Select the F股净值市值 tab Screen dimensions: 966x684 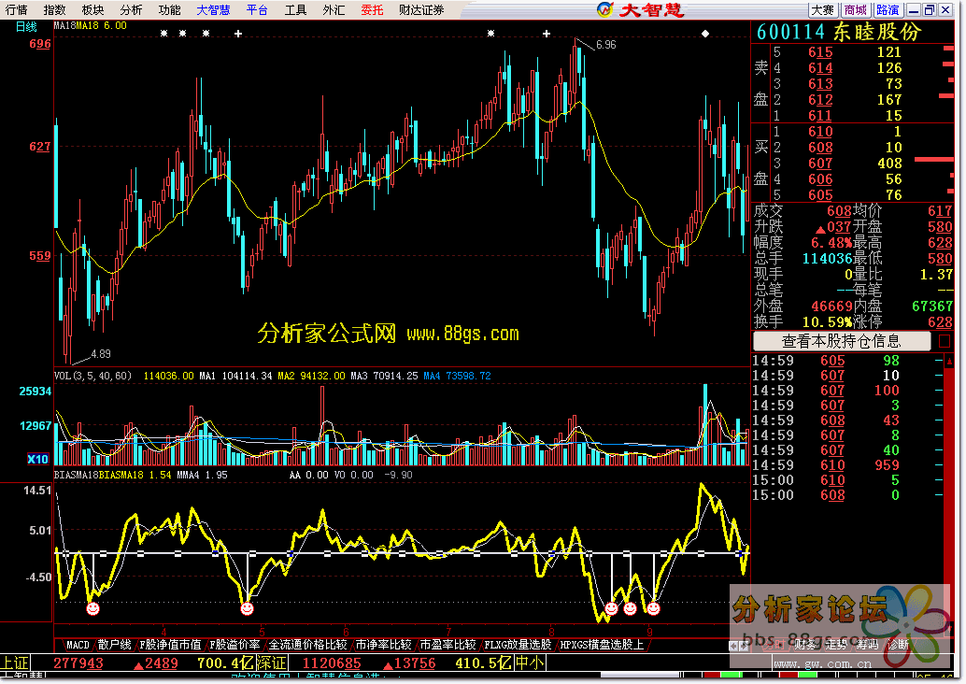pyautogui.click(x=171, y=645)
